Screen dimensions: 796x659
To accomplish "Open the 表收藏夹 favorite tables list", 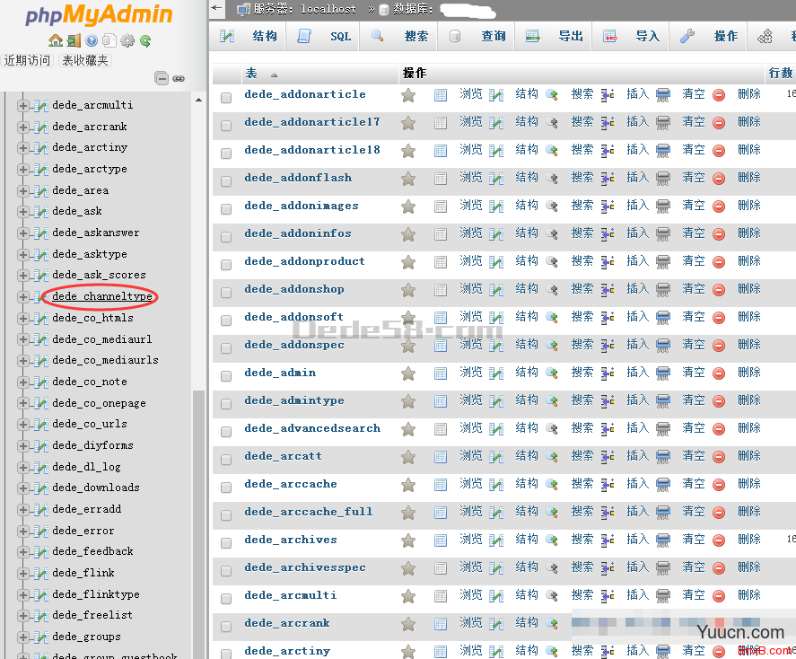I will 84,61.
